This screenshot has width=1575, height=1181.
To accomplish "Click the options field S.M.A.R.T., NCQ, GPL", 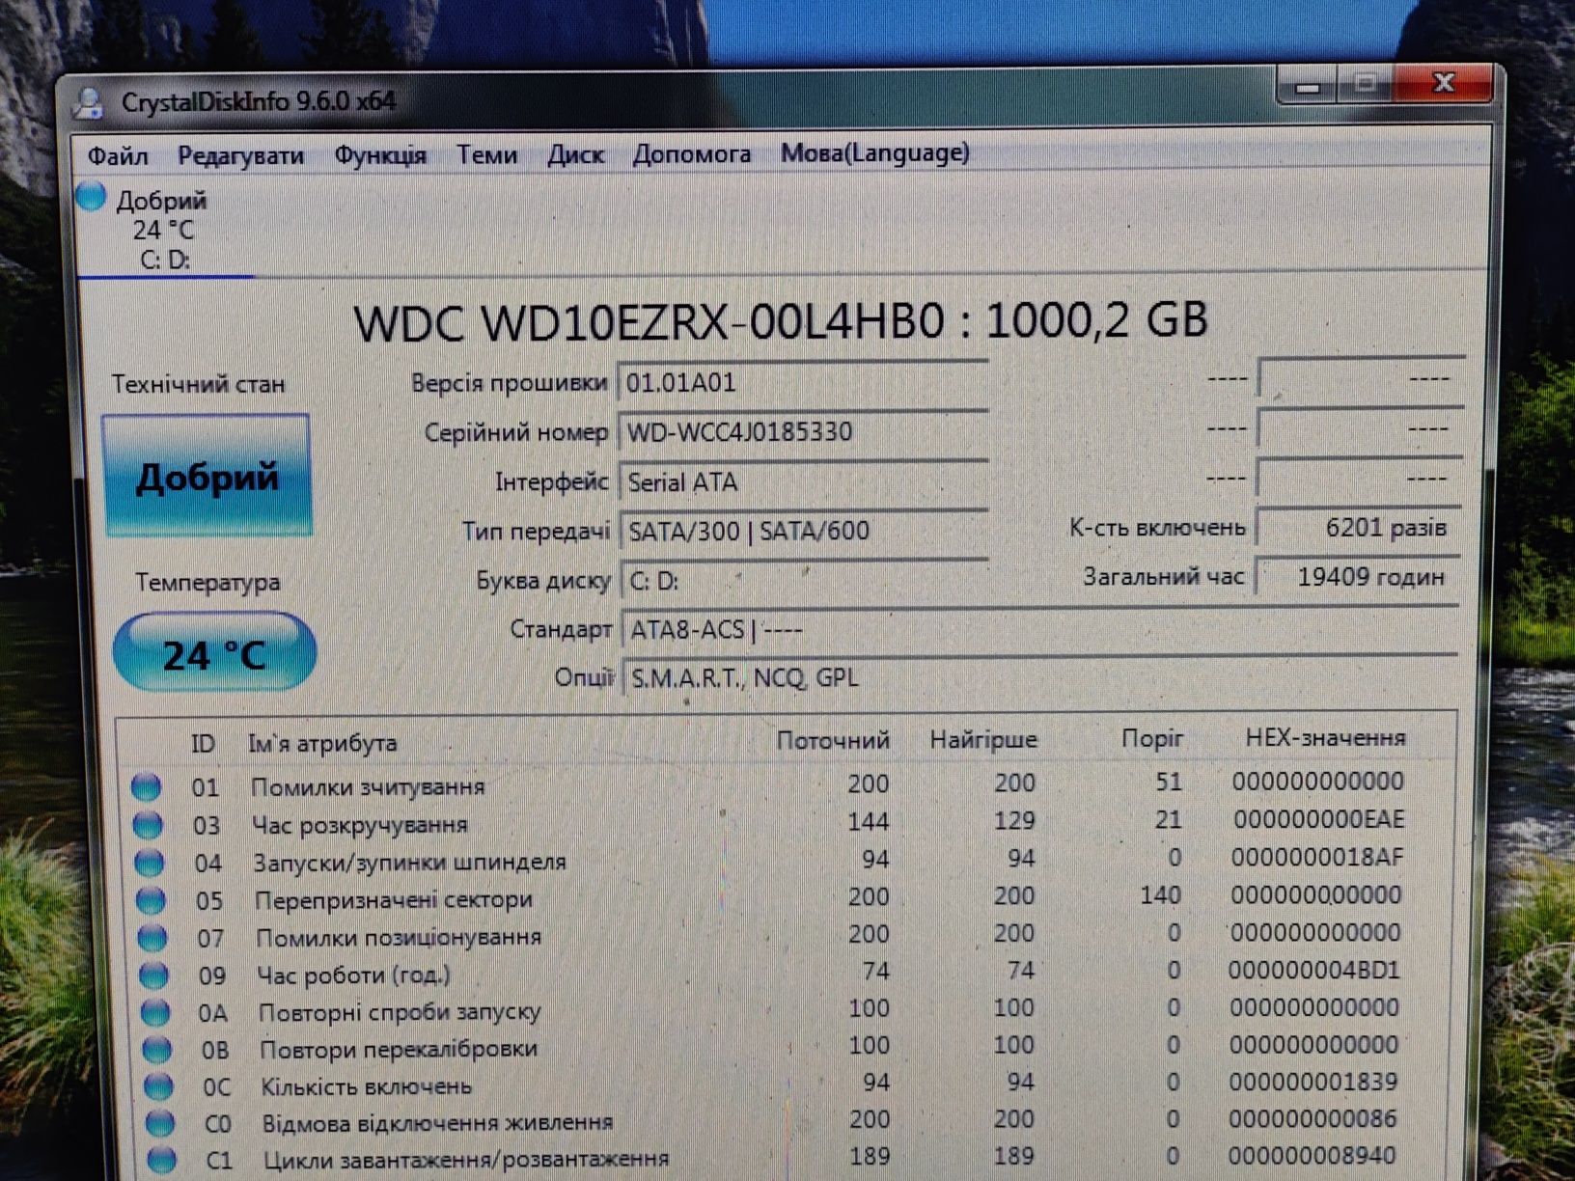I will pyautogui.click(x=1039, y=677).
